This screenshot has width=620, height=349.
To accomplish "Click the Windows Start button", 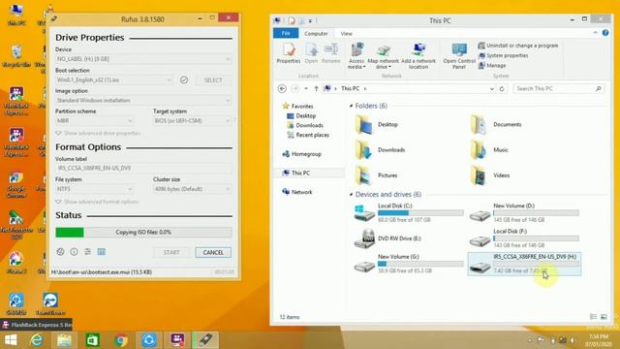I will pos(11,340).
